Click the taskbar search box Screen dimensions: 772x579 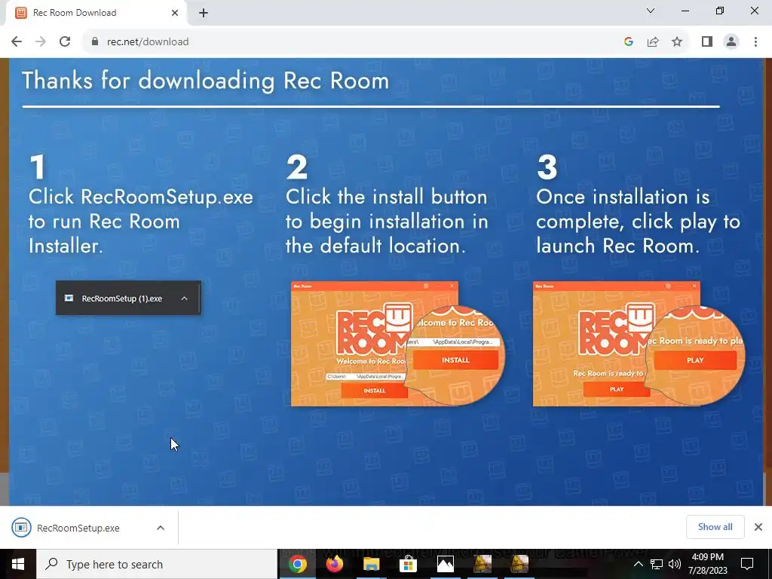tap(157, 564)
